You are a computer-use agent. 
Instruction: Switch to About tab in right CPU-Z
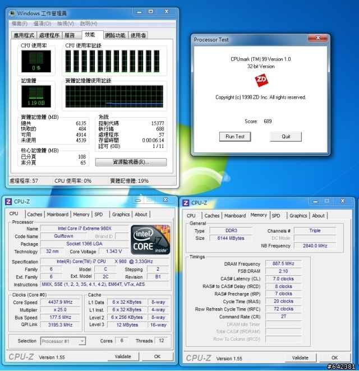(x=318, y=216)
